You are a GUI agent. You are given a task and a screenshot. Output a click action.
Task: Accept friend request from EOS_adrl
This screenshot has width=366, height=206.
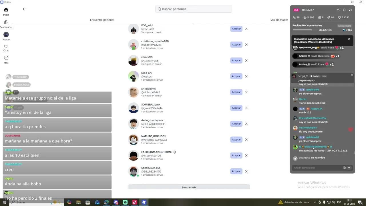point(236,29)
